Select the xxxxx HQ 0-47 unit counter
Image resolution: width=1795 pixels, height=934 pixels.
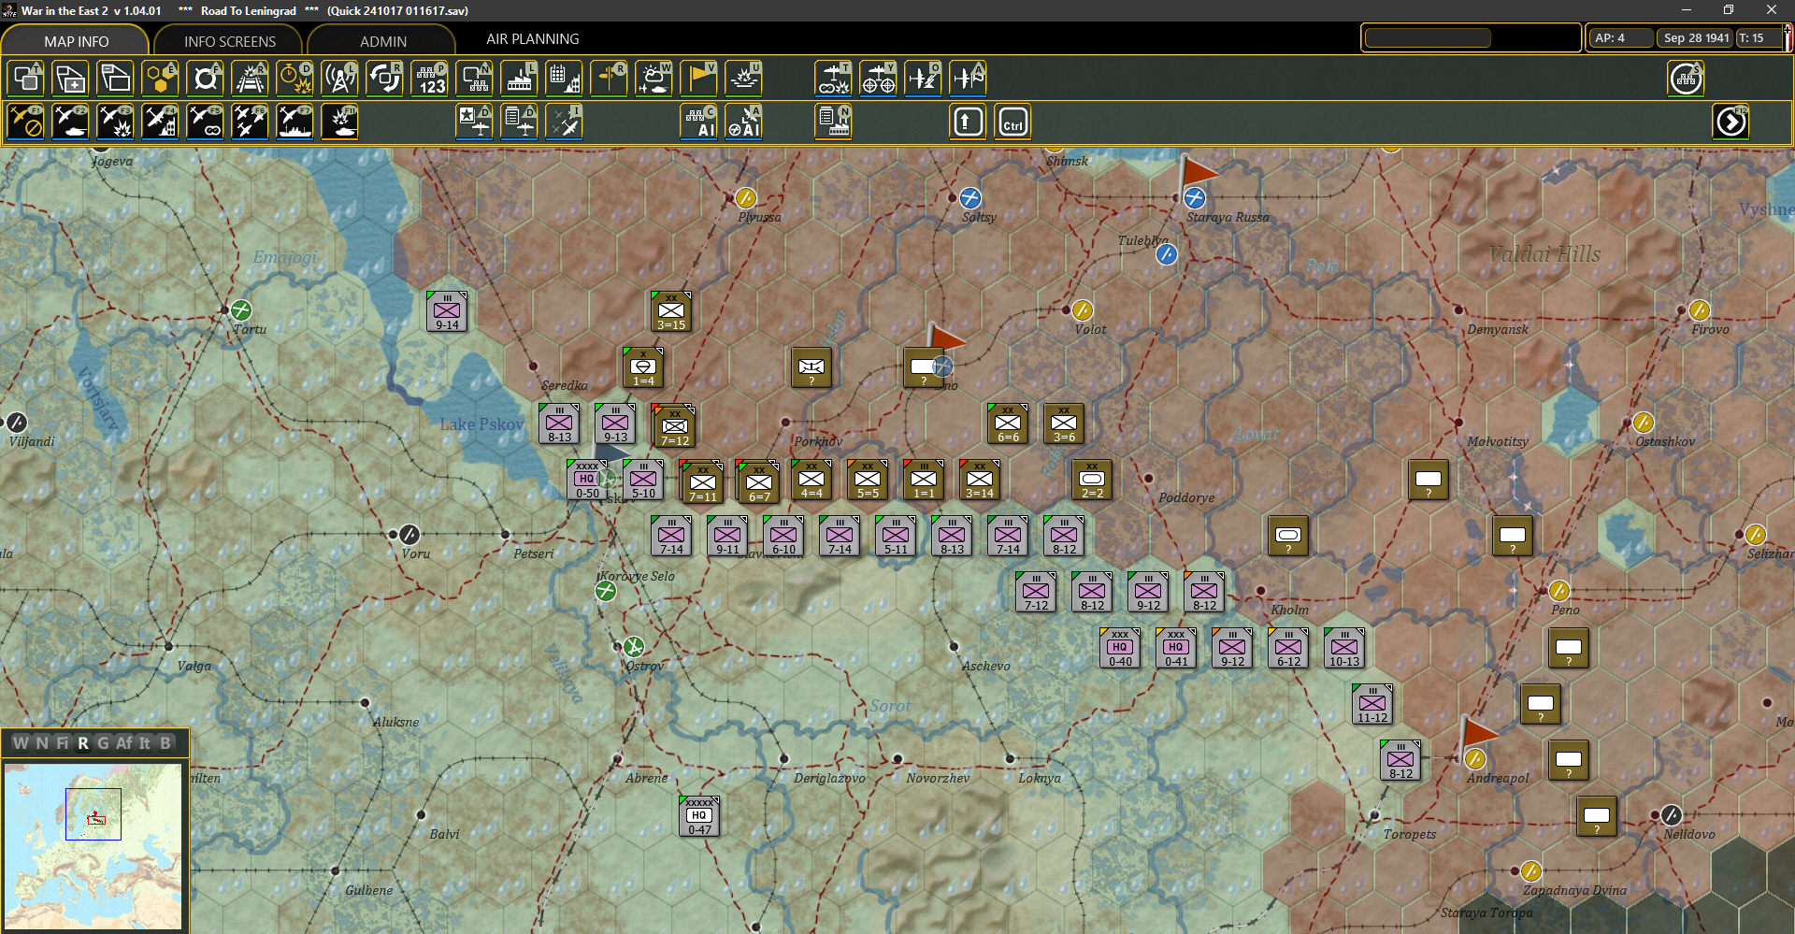tap(699, 816)
